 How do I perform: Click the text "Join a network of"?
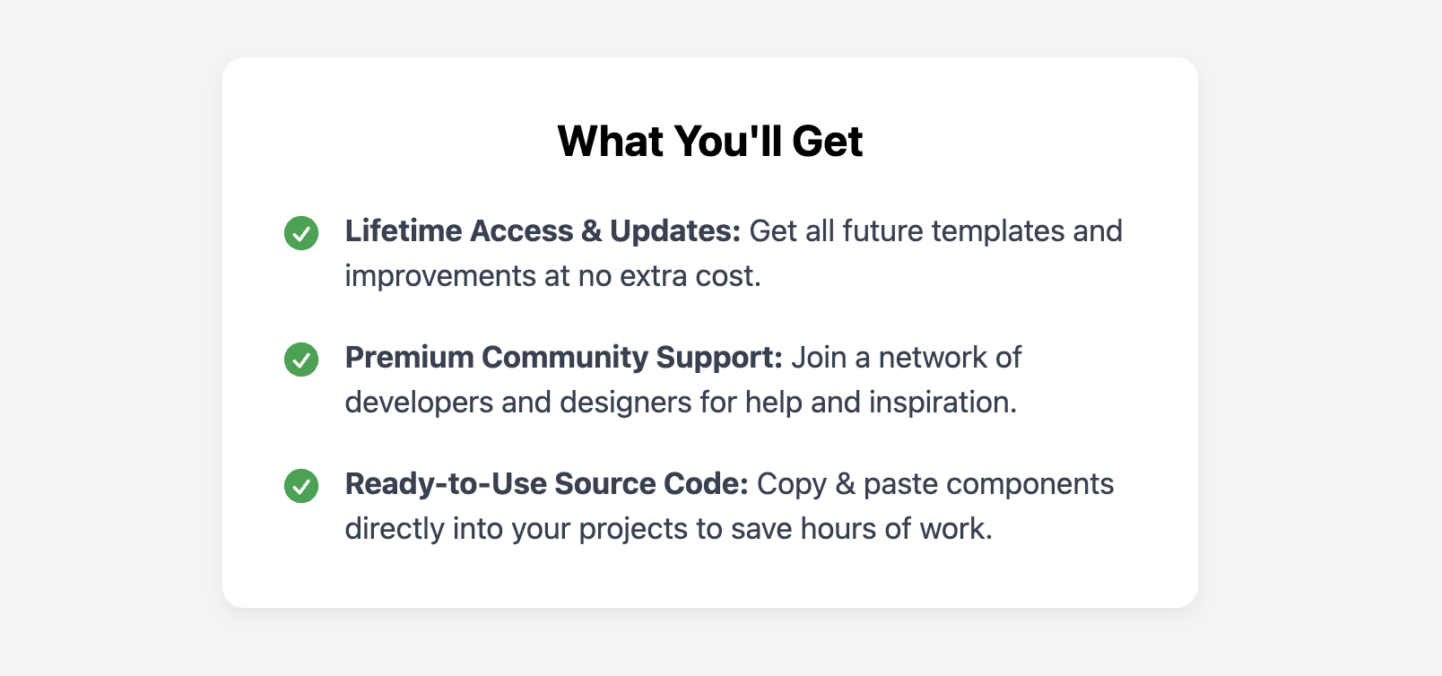[906, 358]
